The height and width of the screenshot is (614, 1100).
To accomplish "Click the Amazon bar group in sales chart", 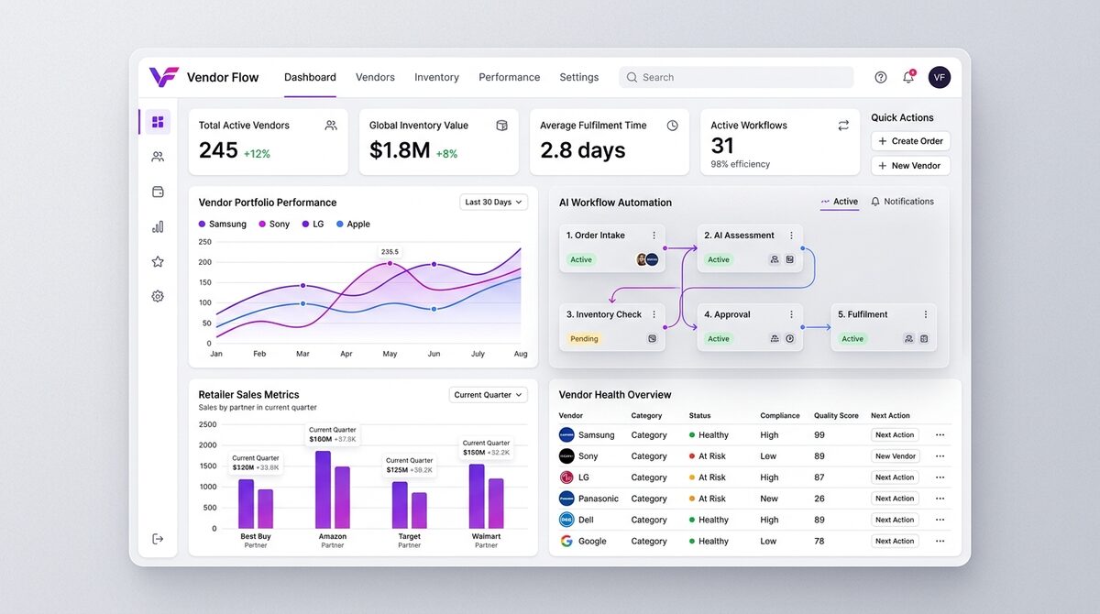I will (333, 489).
